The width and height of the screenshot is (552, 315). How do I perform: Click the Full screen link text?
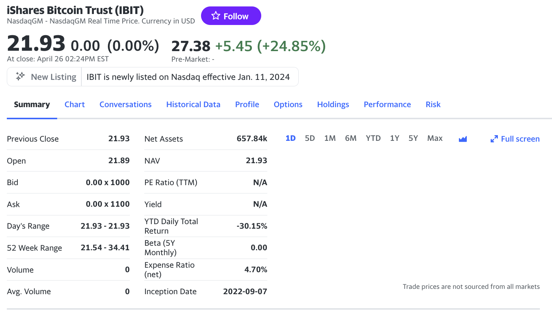(x=520, y=139)
